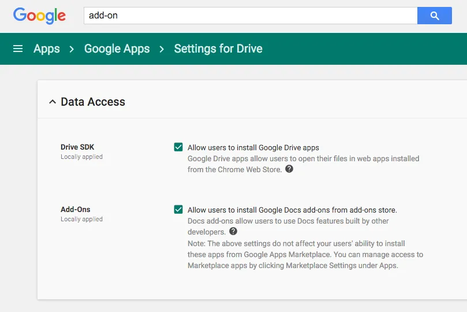The image size is (467, 312).
Task: Go to Google Apps breadcrumb
Action: [117, 49]
